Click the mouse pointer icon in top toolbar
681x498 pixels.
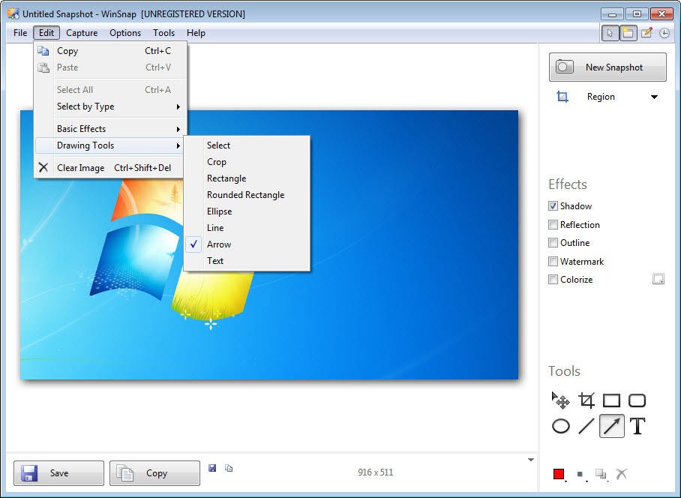[x=610, y=33]
